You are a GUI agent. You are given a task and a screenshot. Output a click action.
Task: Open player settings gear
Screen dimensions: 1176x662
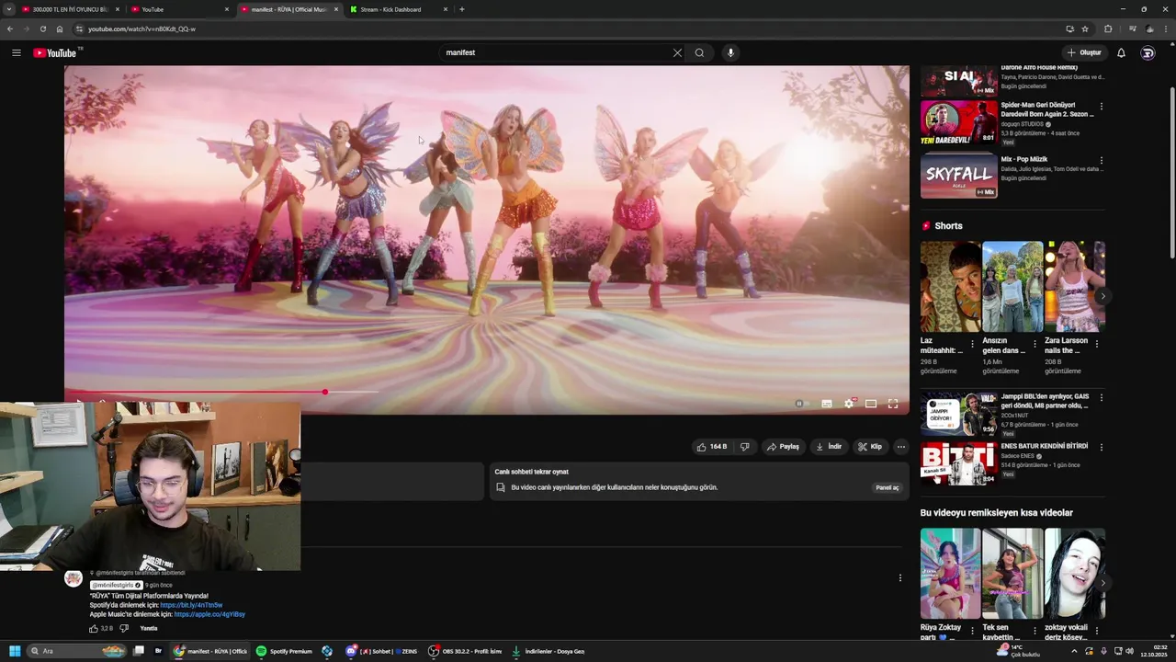tap(849, 404)
